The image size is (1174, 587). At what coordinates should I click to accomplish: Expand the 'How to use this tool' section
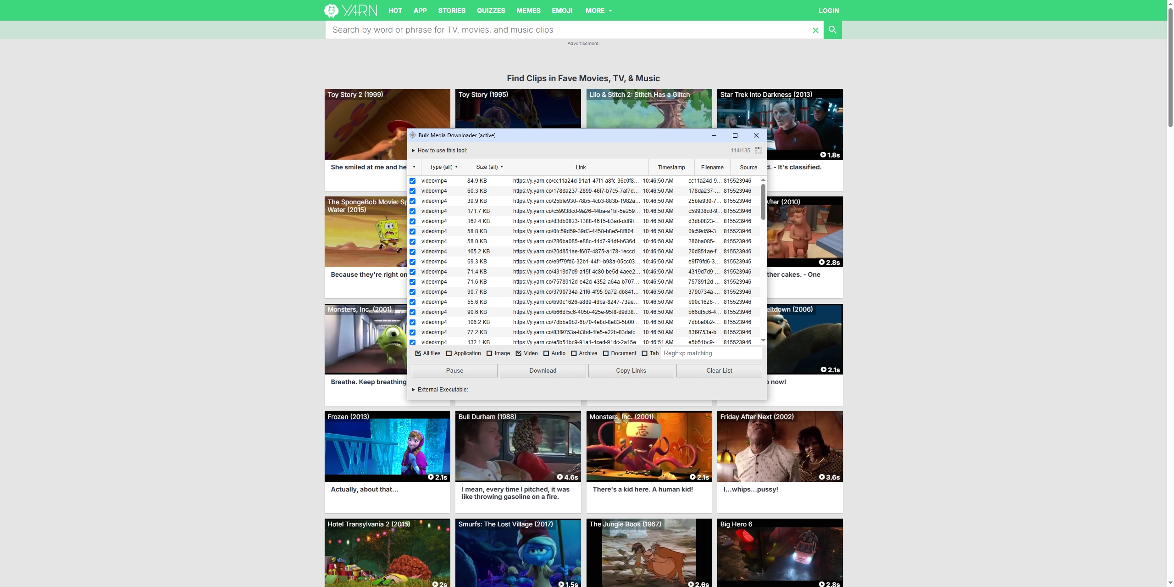tap(439, 151)
